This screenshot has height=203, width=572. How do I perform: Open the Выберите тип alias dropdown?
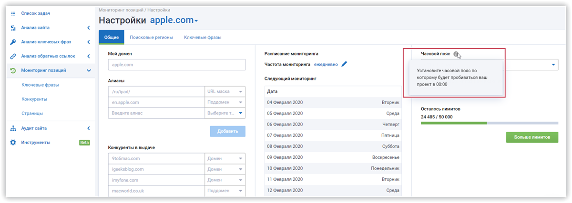click(x=225, y=113)
